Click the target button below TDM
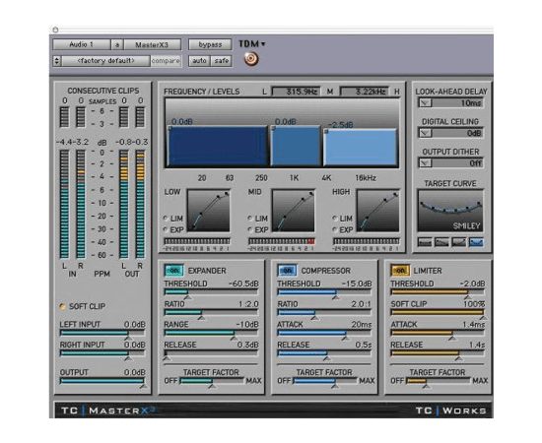 pyautogui.click(x=251, y=58)
